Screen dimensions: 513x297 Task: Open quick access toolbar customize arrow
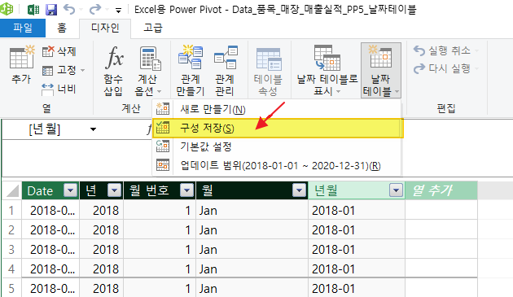pyautogui.click(x=118, y=11)
